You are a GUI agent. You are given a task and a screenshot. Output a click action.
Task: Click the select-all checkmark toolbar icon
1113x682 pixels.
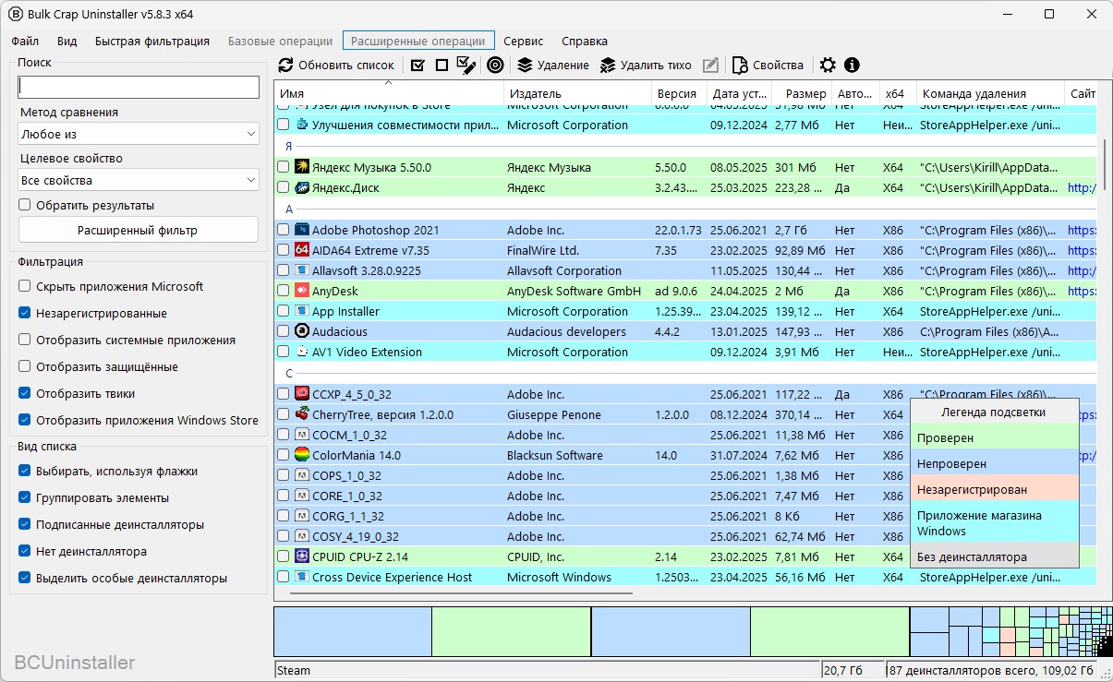(417, 66)
